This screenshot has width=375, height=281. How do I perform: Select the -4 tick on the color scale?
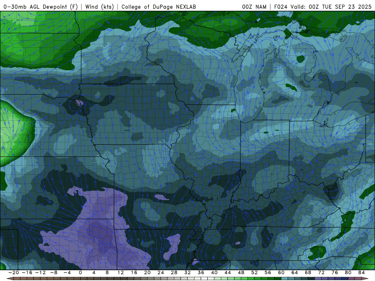pos(67,273)
